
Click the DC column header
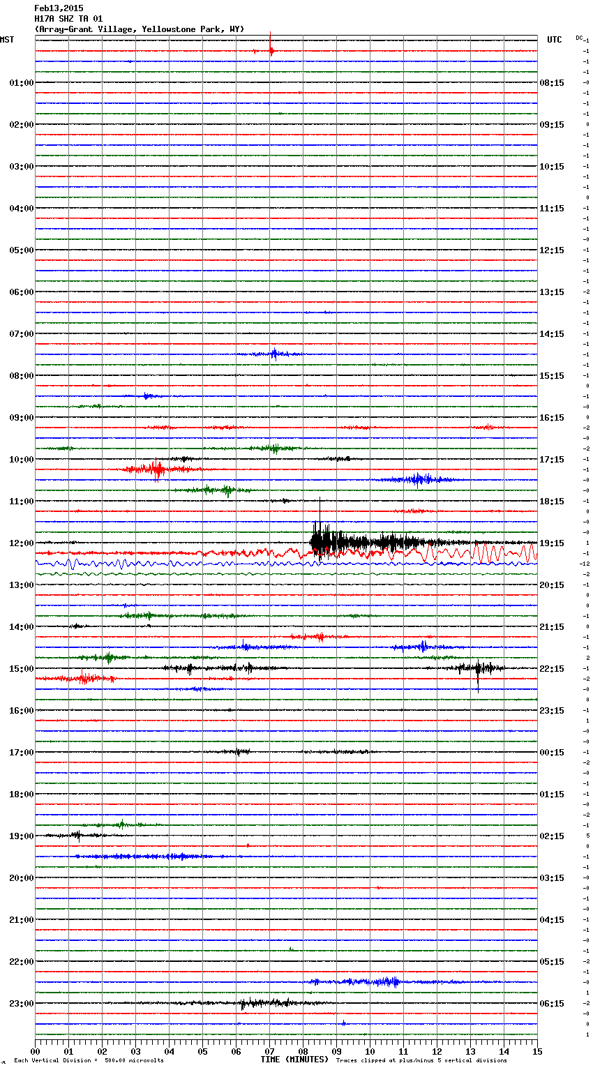tap(579, 37)
